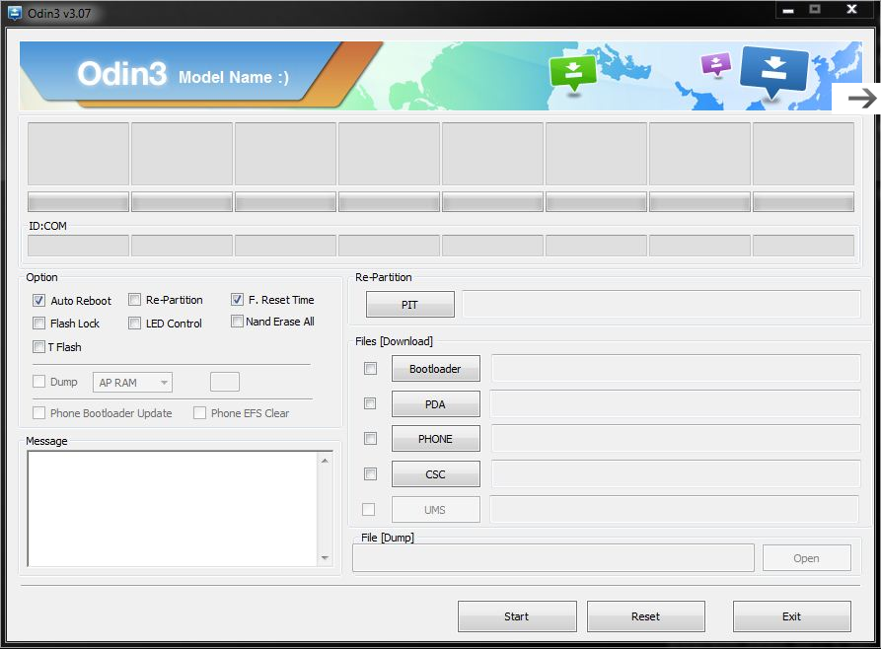Click the Reset button

(645, 616)
